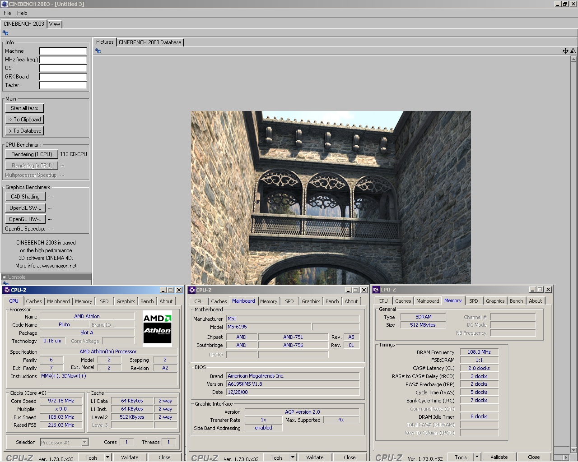The image size is (578, 462).
Task: Open Tools dropdown arrow in Memory CPU-Z window
Action: [477, 457]
